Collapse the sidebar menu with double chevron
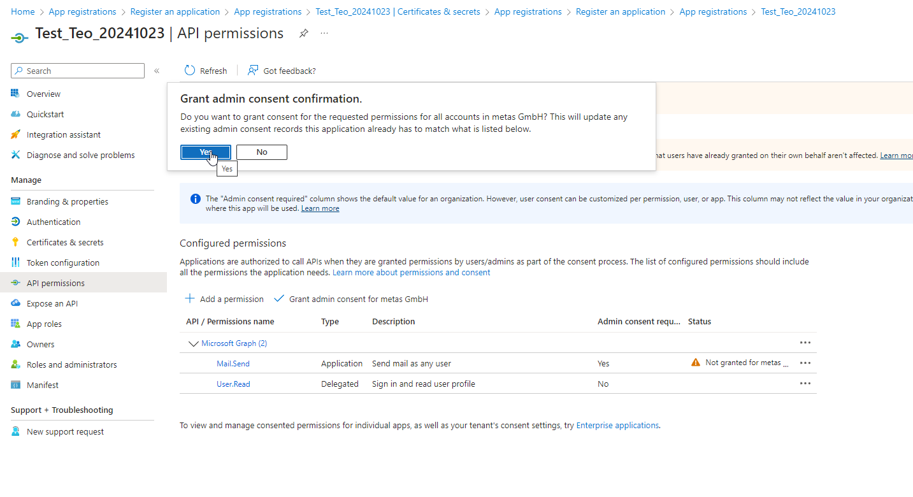Screen dimensions: 913x497 pyautogui.click(x=157, y=71)
